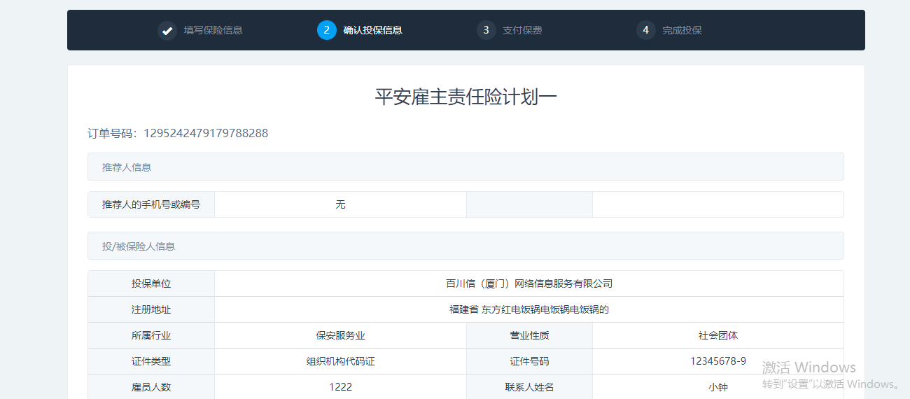Click the referrer value 无
Viewport: 910px width, 399px height.
coord(340,204)
